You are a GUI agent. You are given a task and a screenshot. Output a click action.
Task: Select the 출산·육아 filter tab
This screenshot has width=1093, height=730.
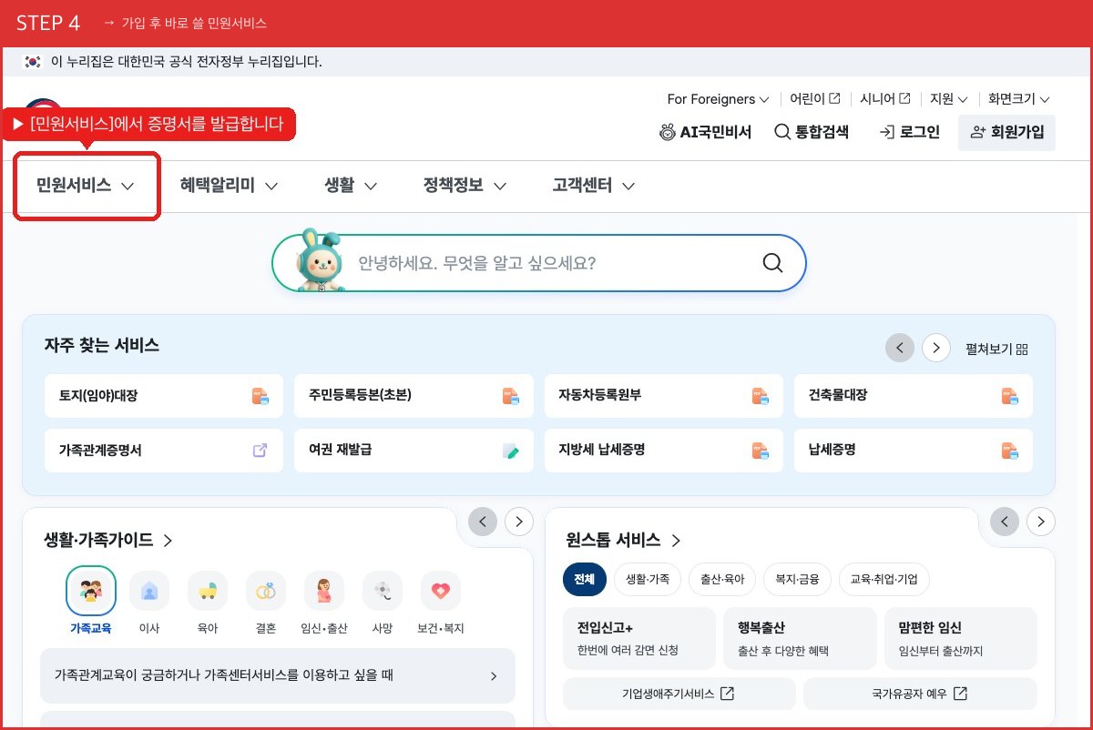(x=722, y=579)
